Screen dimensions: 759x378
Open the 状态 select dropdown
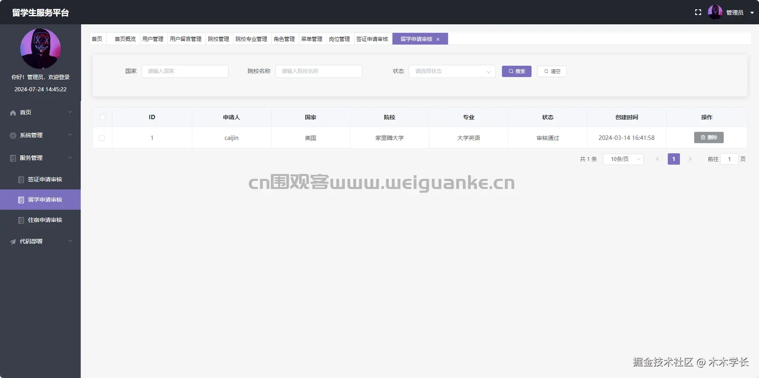(452, 71)
